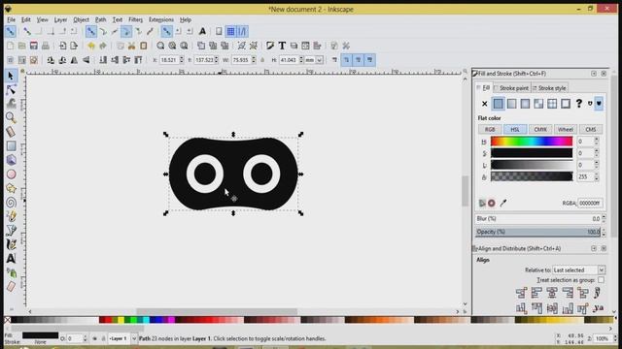Select the Text tool in toolbox
The image size is (622, 349).
11,259
